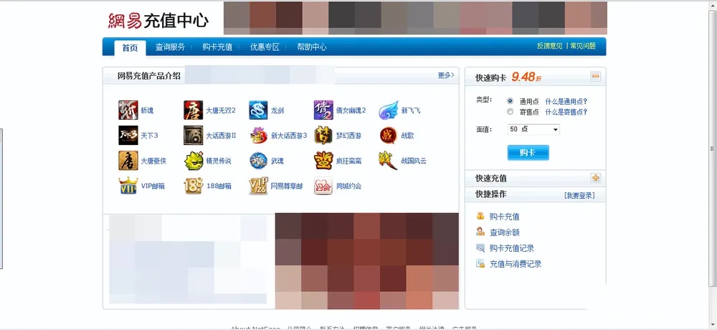Click the 购卡充值 quick action icon

click(480, 216)
